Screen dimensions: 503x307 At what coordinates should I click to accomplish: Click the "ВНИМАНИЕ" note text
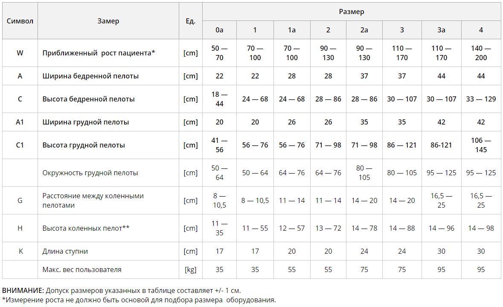tap(23, 290)
